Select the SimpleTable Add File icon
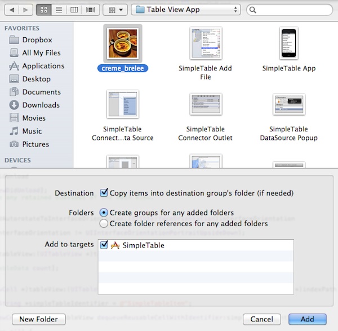Viewport: 338px width, 331px height. (x=205, y=44)
